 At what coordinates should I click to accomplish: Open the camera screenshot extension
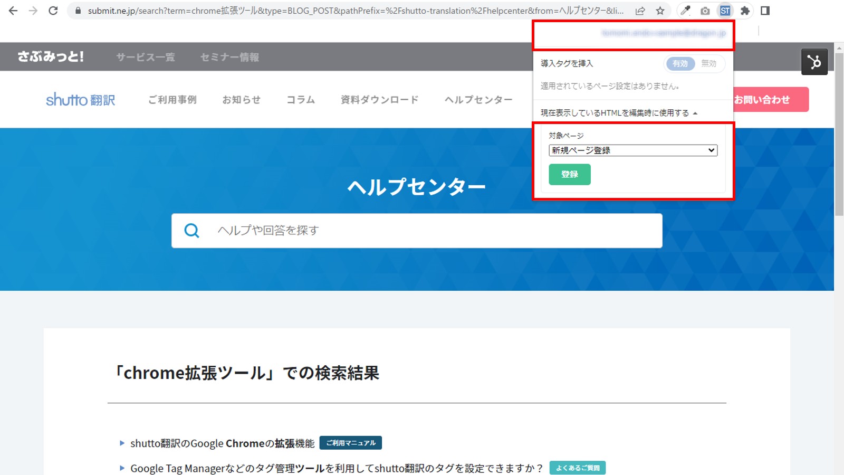tap(705, 11)
